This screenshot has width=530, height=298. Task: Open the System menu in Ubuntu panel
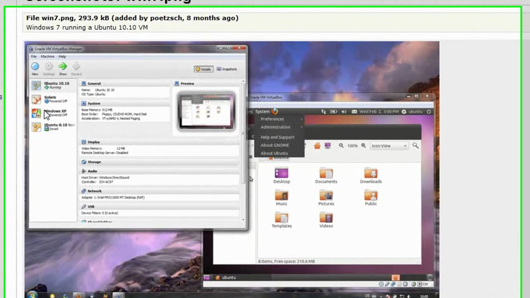point(263,111)
